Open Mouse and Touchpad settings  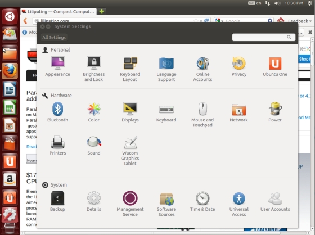pos(202,115)
